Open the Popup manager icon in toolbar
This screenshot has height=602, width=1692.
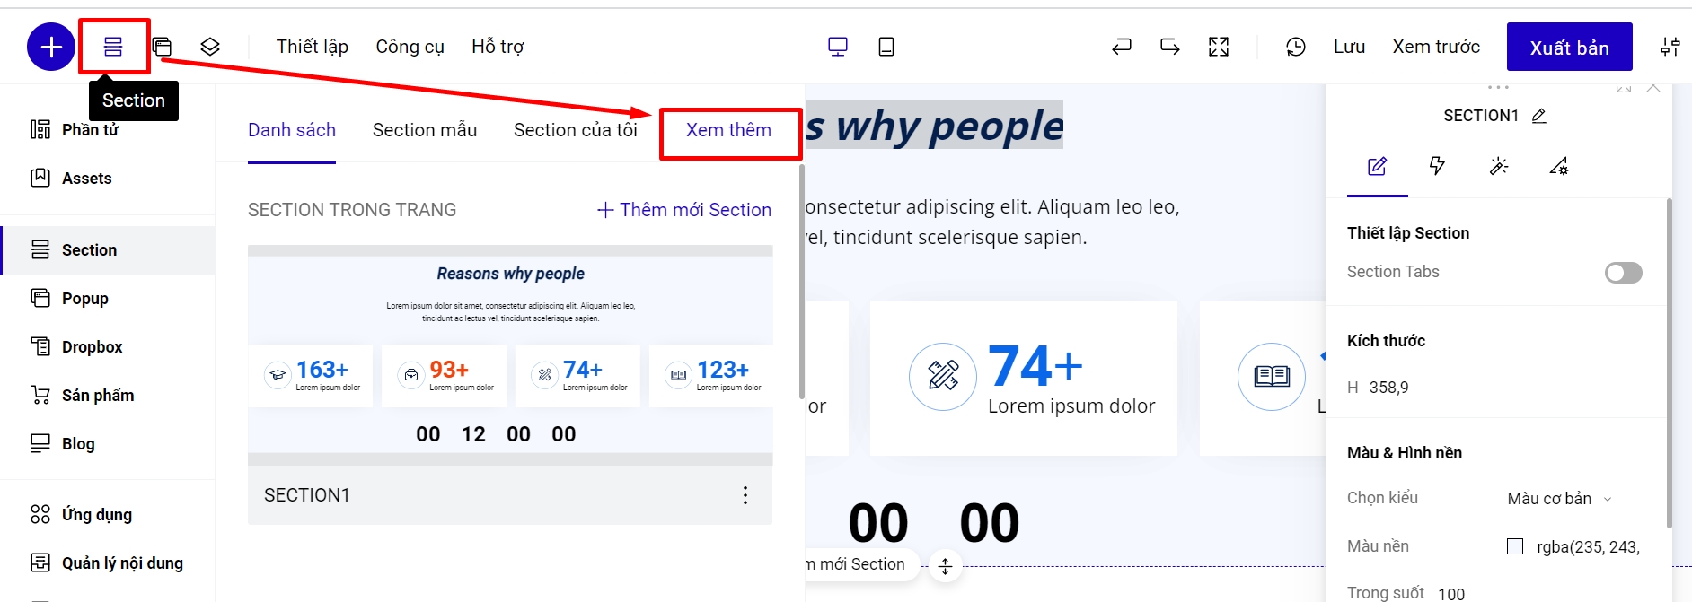[163, 47]
